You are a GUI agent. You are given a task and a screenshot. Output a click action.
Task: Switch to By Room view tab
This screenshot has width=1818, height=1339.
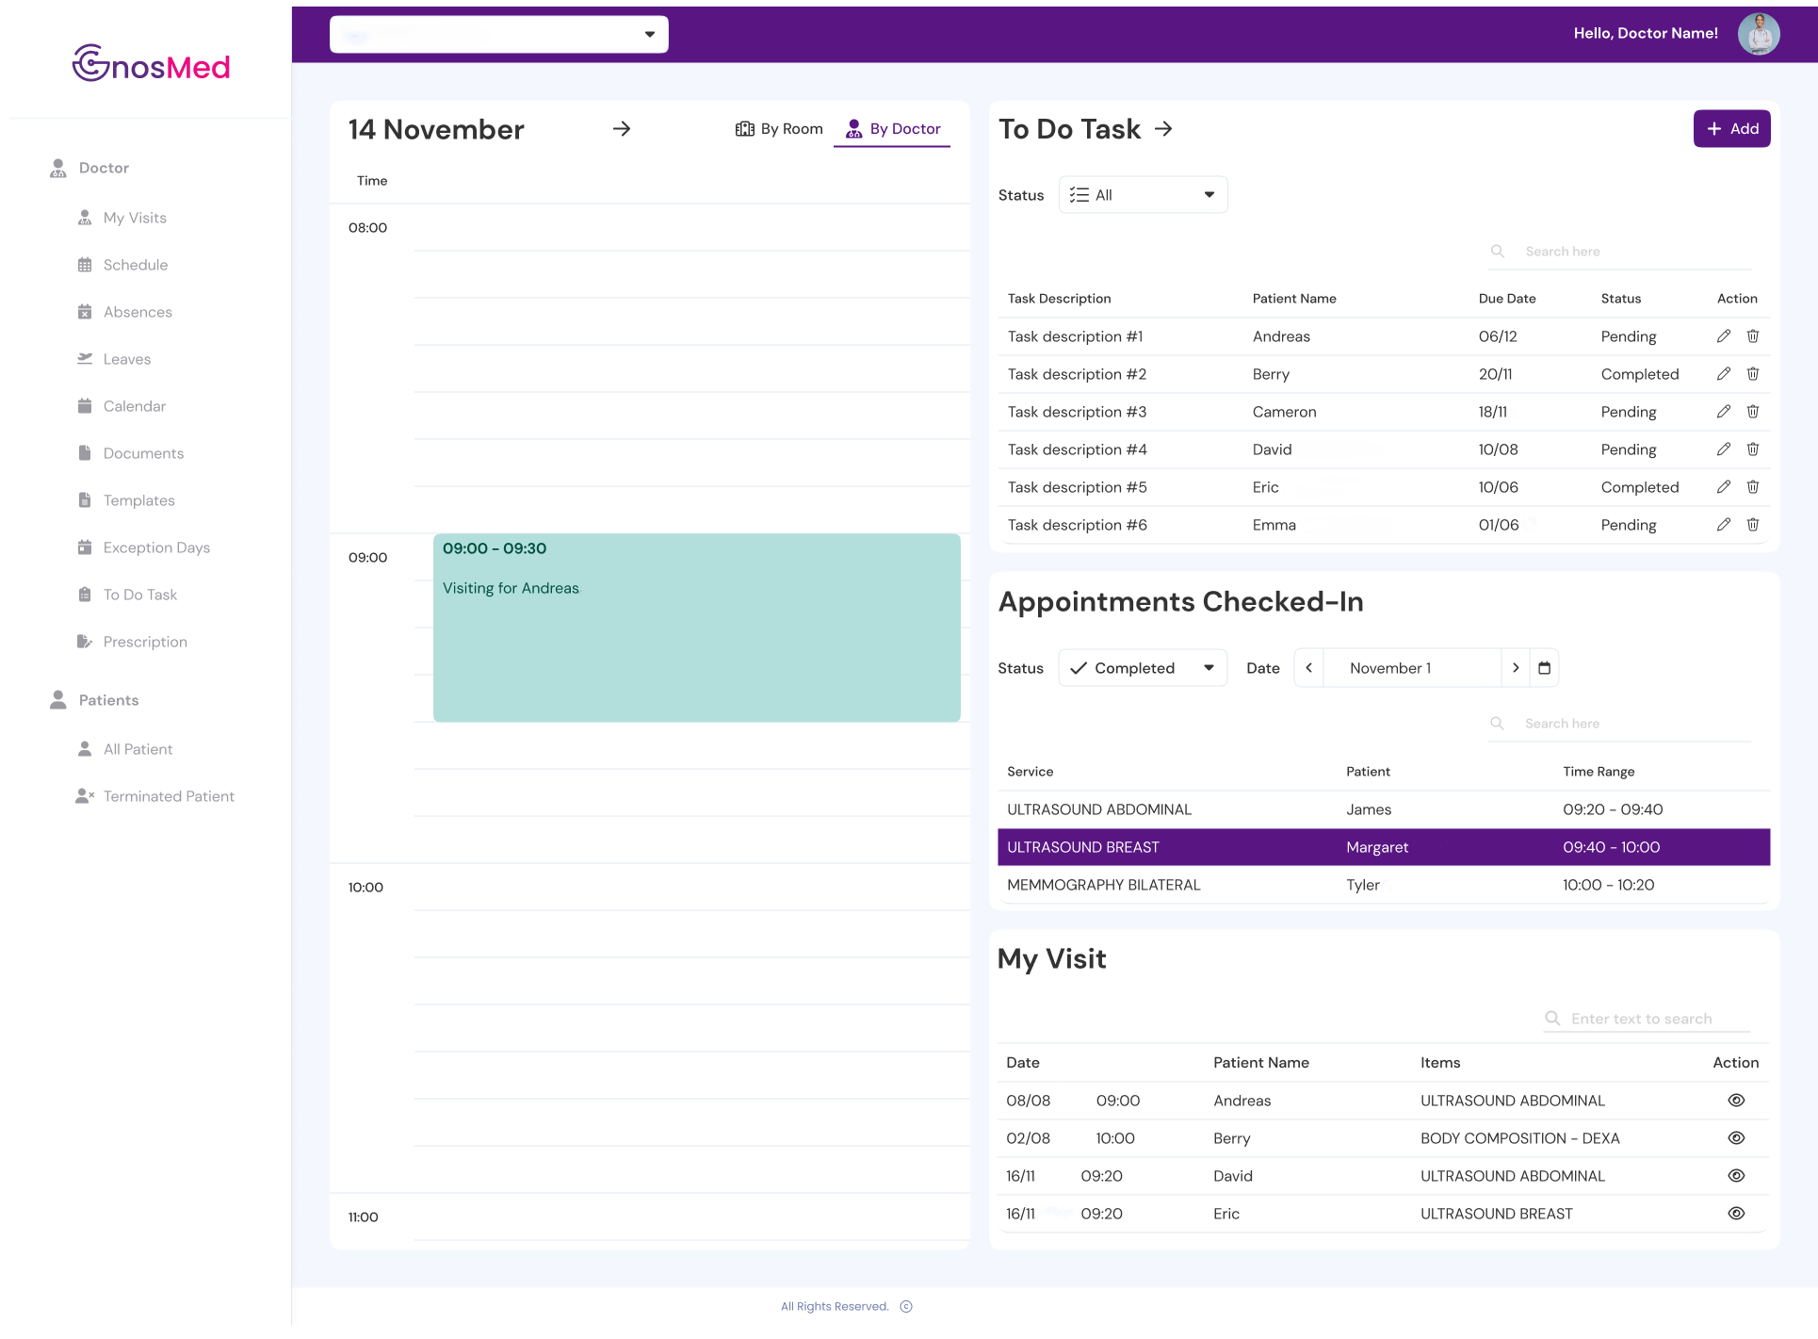(x=779, y=129)
